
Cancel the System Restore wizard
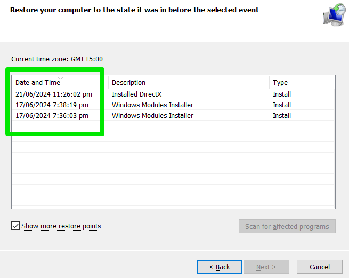(x=319, y=267)
